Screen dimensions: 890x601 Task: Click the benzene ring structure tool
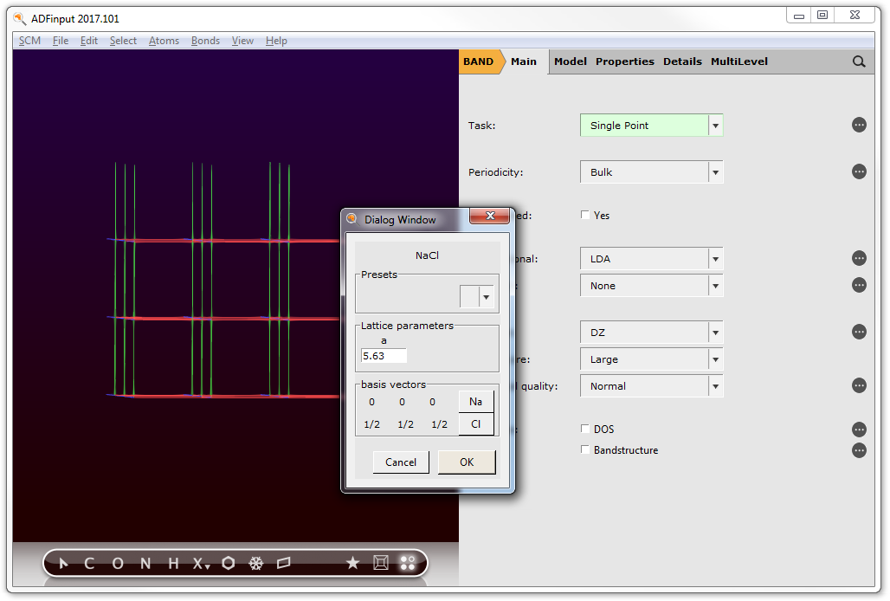(x=228, y=564)
